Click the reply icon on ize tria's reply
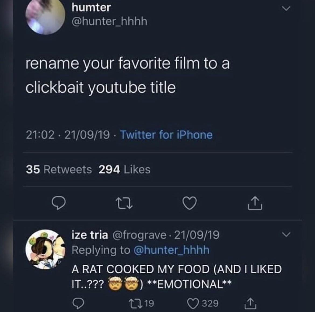 pyautogui.click(x=79, y=303)
